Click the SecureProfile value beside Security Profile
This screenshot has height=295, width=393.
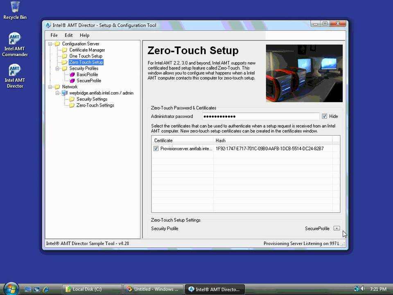pyautogui.click(x=317, y=229)
